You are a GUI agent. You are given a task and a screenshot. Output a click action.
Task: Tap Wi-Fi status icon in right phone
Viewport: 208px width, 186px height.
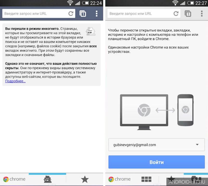175,3
